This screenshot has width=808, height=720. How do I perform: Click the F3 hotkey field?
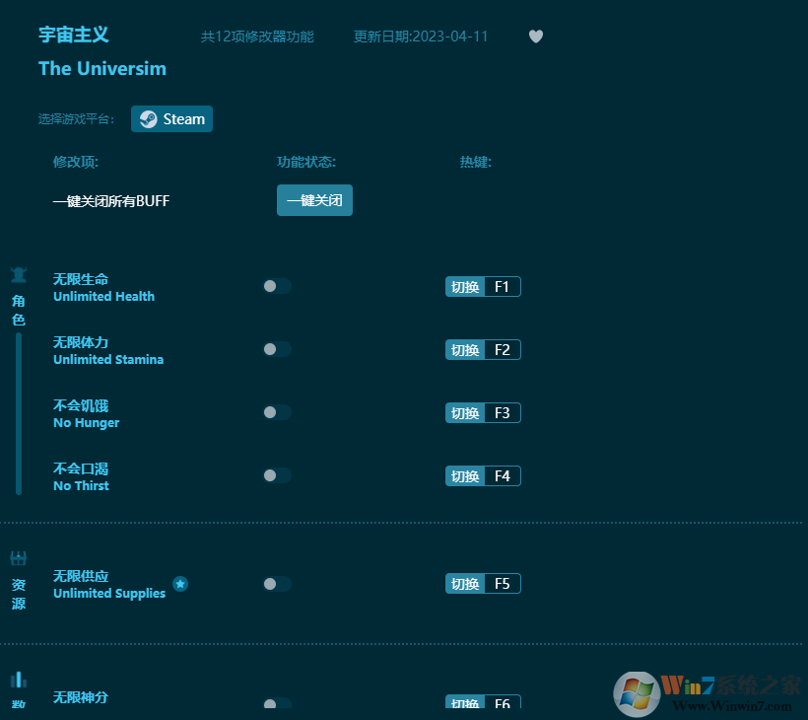(x=503, y=412)
